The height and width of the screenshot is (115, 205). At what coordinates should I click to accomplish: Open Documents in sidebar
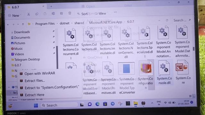(x=20, y=38)
